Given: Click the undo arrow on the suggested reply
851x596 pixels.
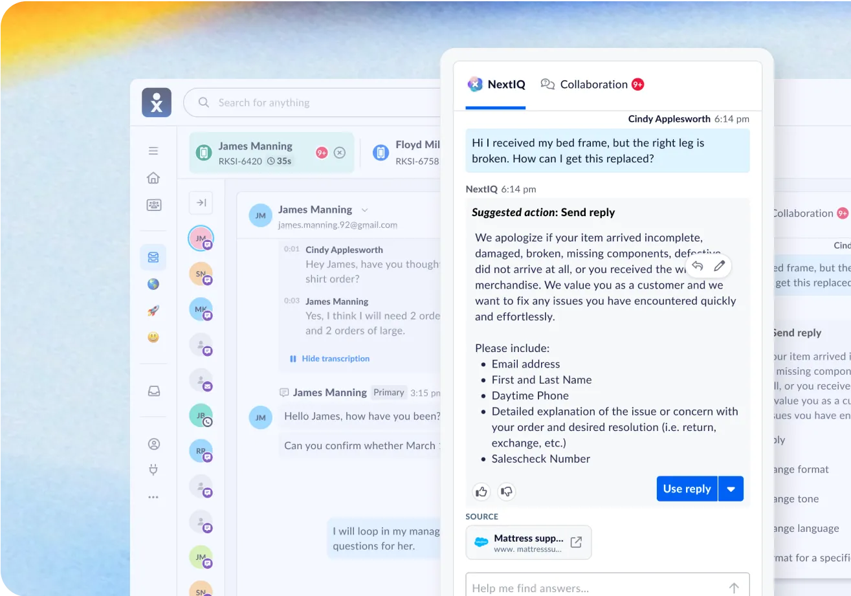Looking at the screenshot, I should pos(698,265).
